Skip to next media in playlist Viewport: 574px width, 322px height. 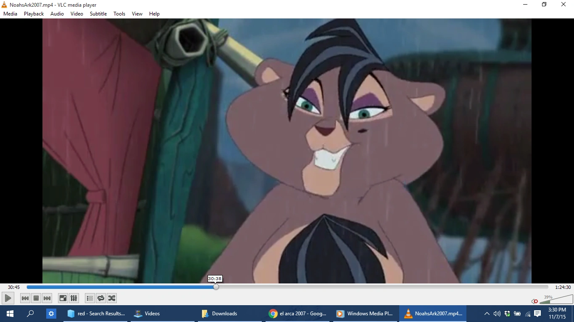(x=47, y=298)
